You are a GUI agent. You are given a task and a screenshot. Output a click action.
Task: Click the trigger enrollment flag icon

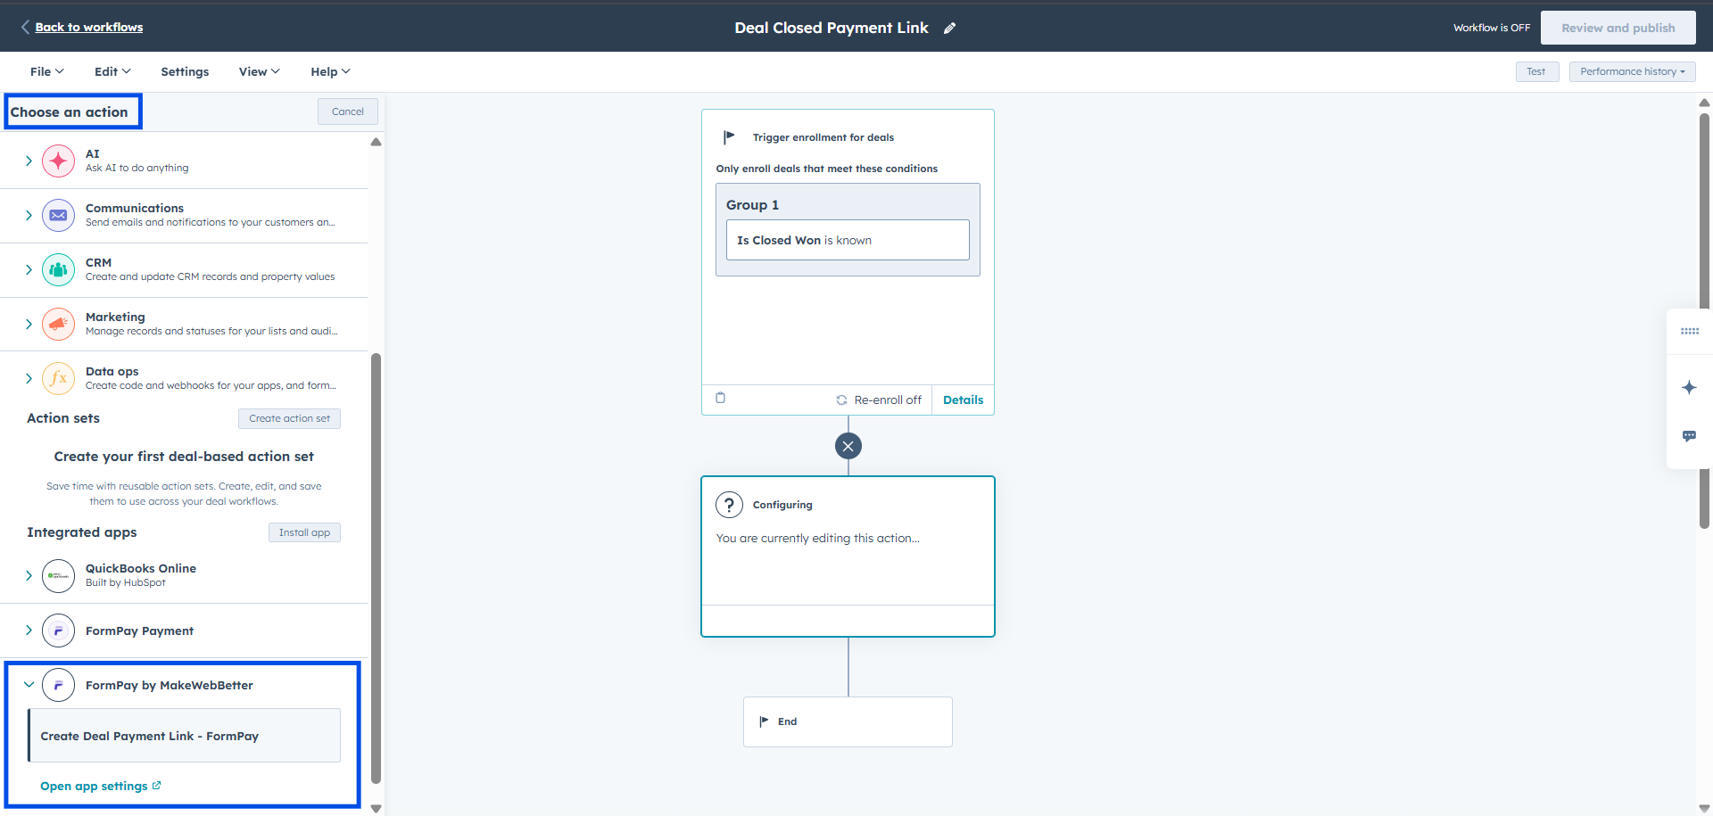(729, 137)
